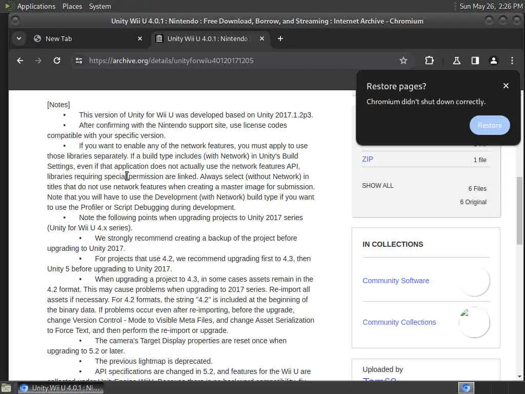Click the scrollbar down arrow

click(519, 377)
